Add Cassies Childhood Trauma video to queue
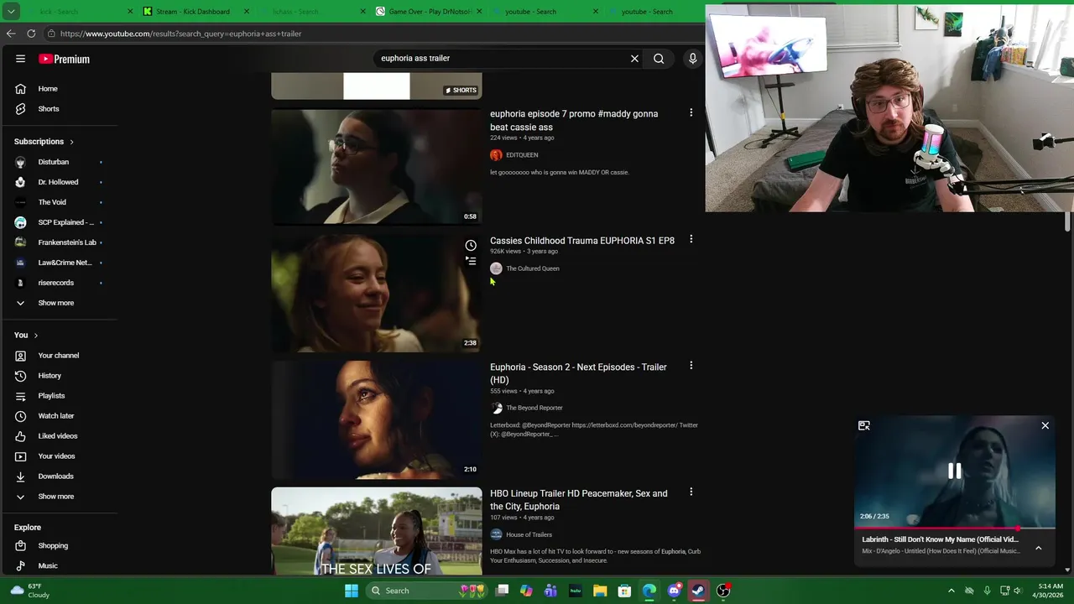The image size is (1074, 604). pos(471,262)
